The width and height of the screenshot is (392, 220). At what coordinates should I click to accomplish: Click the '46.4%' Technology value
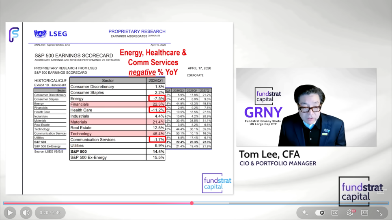158,134
